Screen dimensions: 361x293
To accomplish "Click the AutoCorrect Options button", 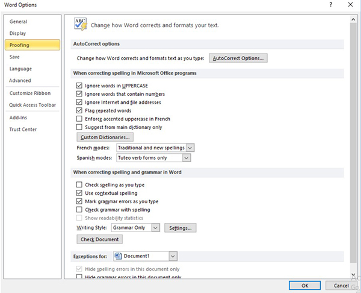I will 238,58.
